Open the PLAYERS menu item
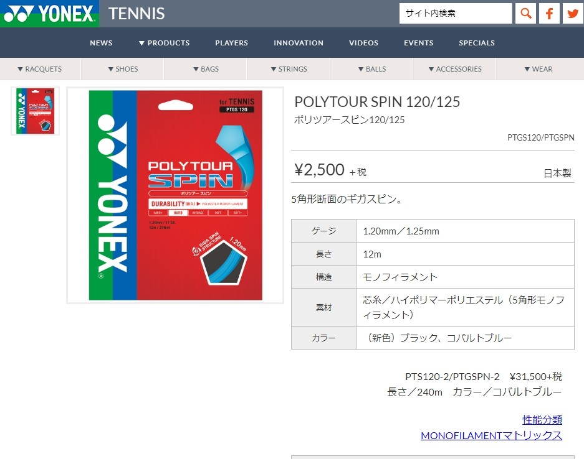The image size is (584, 459). (231, 43)
